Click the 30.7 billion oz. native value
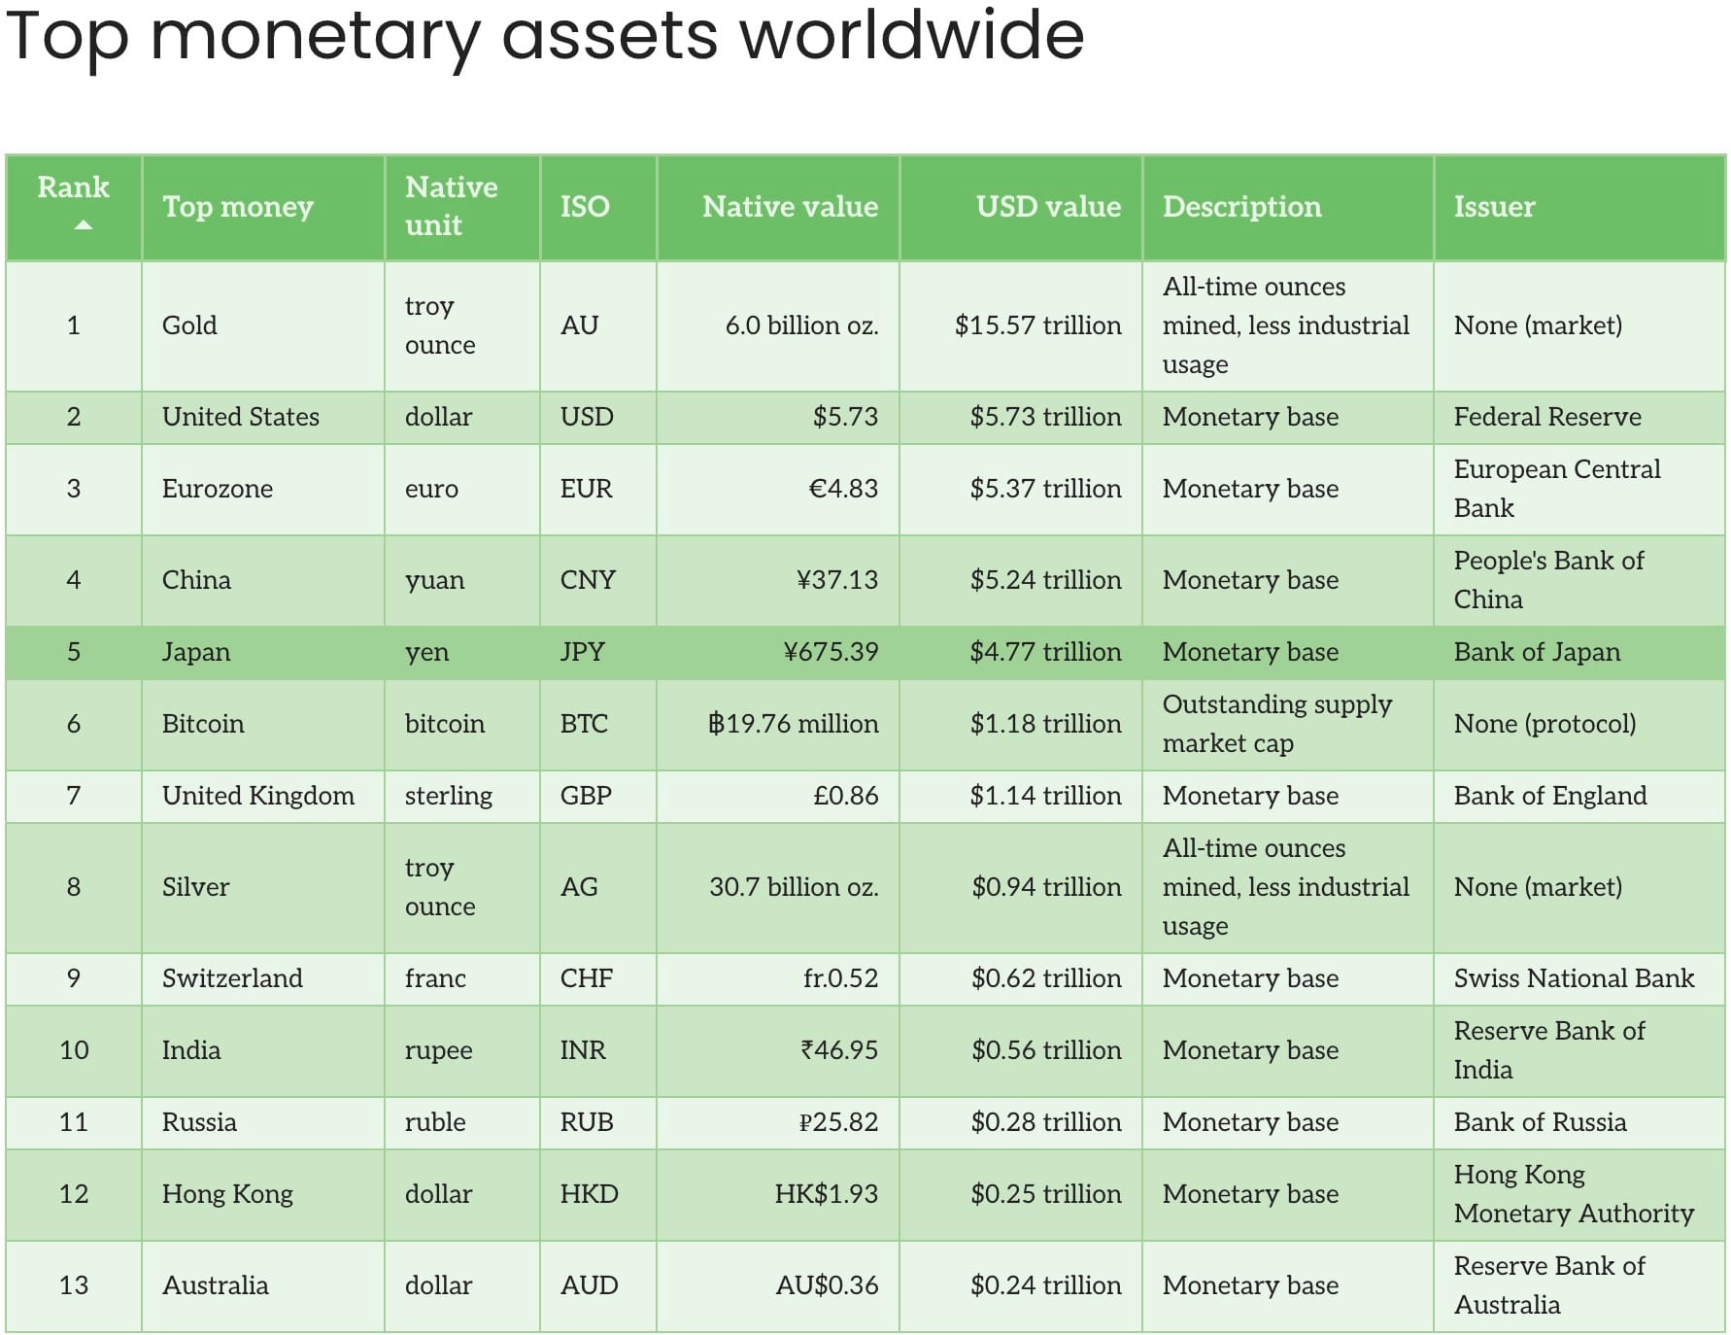 794,887
